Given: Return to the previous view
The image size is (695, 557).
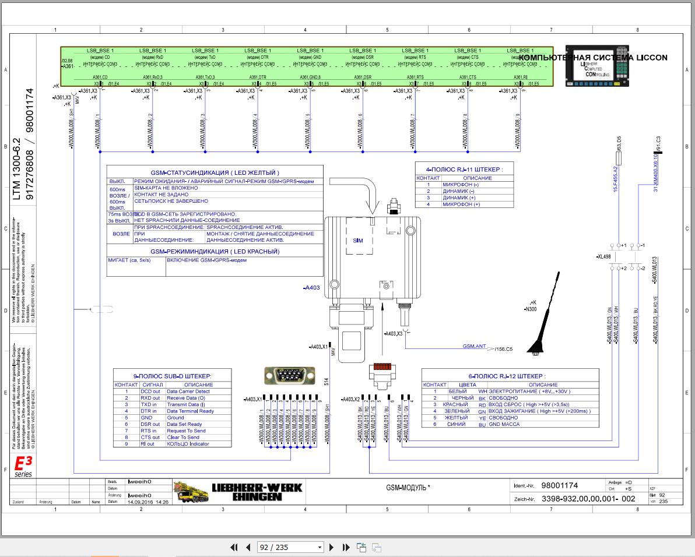Looking at the screenshot, I should (x=361, y=547).
